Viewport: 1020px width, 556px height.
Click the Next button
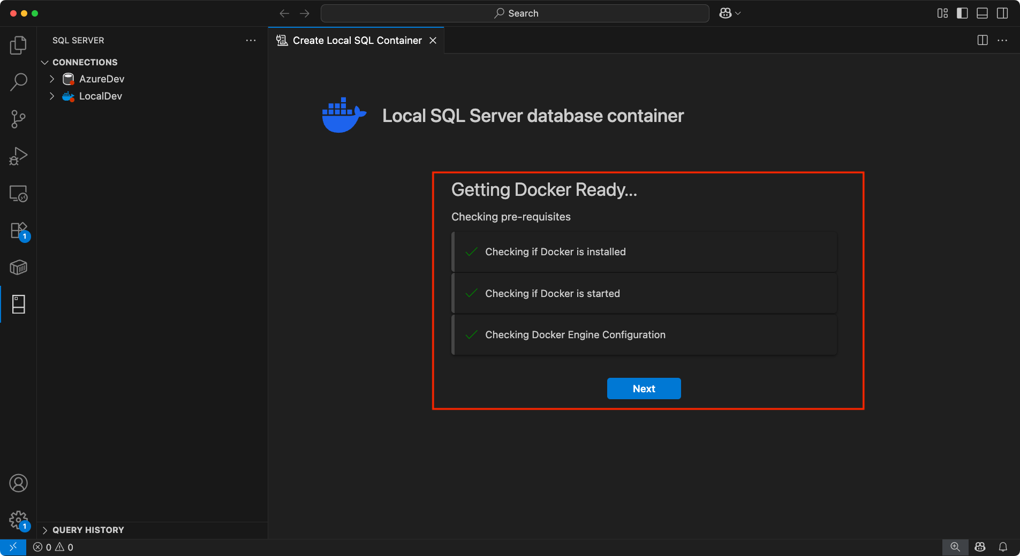click(643, 388)
